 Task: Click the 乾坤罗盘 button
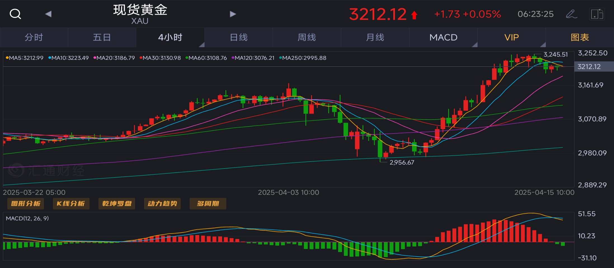[x=117, y=203]
